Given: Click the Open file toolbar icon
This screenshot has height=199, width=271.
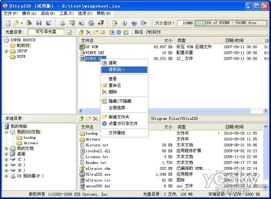Looking at the screenshot, I should (x=16, y=23).
